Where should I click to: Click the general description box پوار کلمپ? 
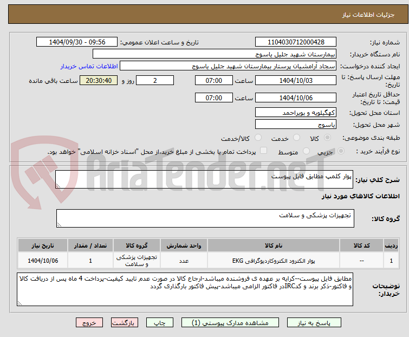click(204, 179)
